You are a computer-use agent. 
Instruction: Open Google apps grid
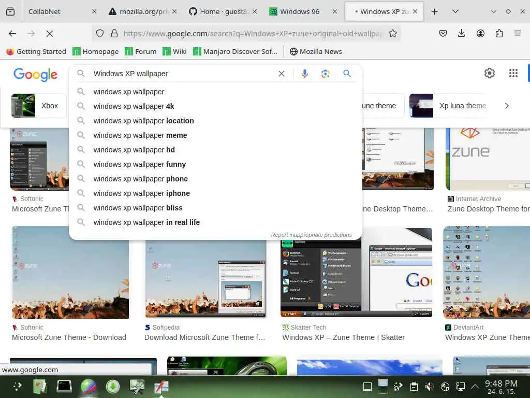[513, 73]
